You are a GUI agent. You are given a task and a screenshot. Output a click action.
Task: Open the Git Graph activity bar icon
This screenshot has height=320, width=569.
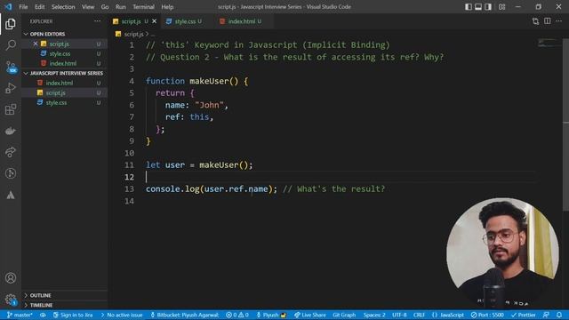[11, 173]
